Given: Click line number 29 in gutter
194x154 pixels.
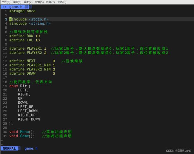Looking at the screenshot, I should click(x=5, y=128).
